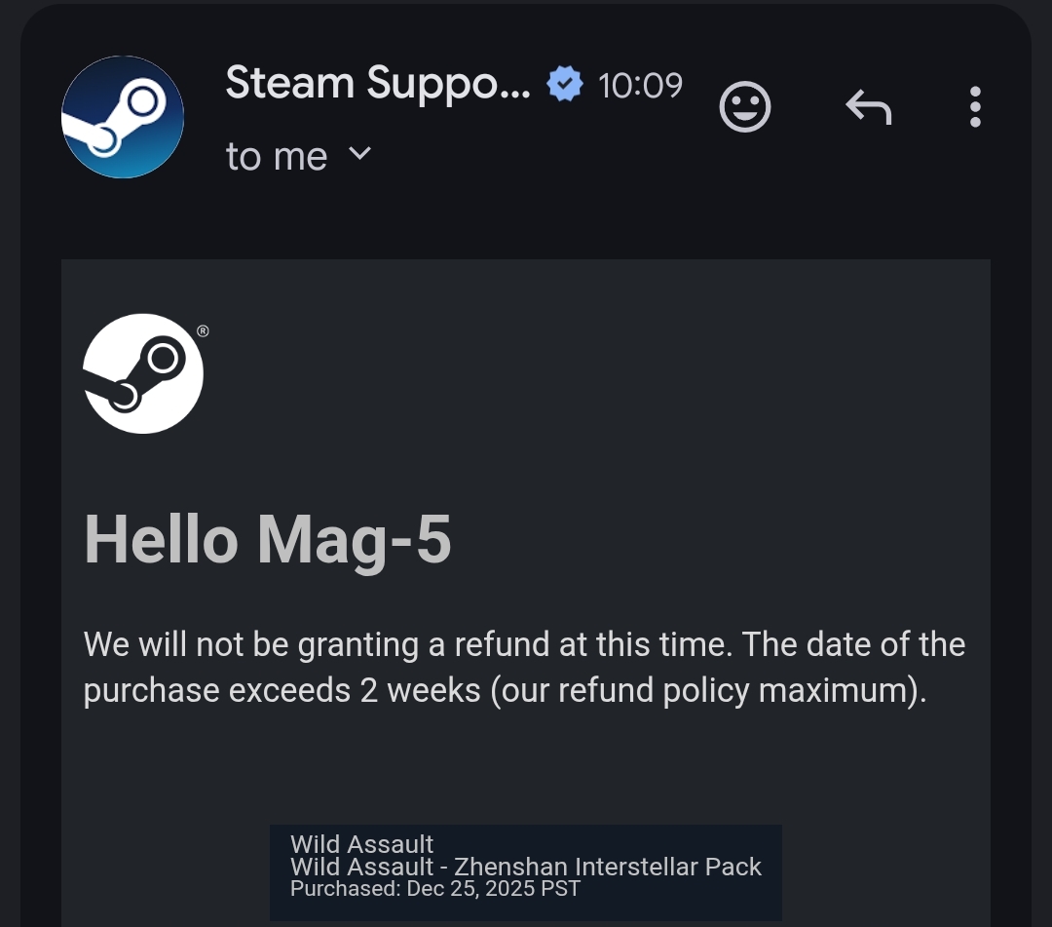The height and width of the screenshot is (927, 1052).
Task: Click the white Steam logo in the email body
Action: (x=143, y=373)
